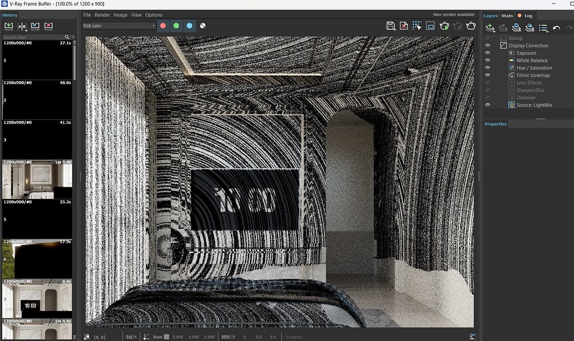Viewport: 574px width, 341px height.
Task: Clear the frame buffer image
Action: (x=402, y=26)
